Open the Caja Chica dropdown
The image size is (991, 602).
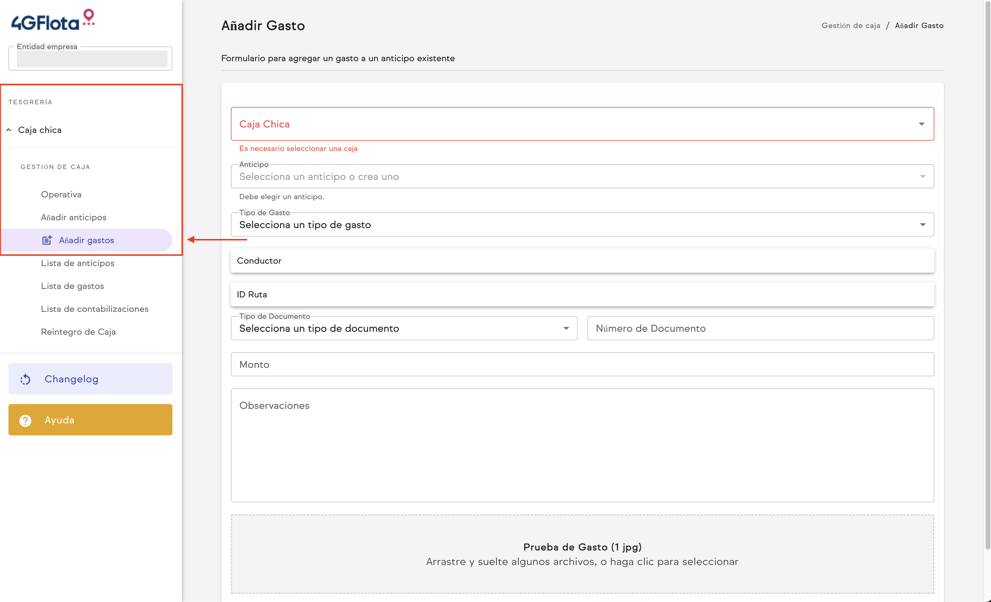[582, 124]
